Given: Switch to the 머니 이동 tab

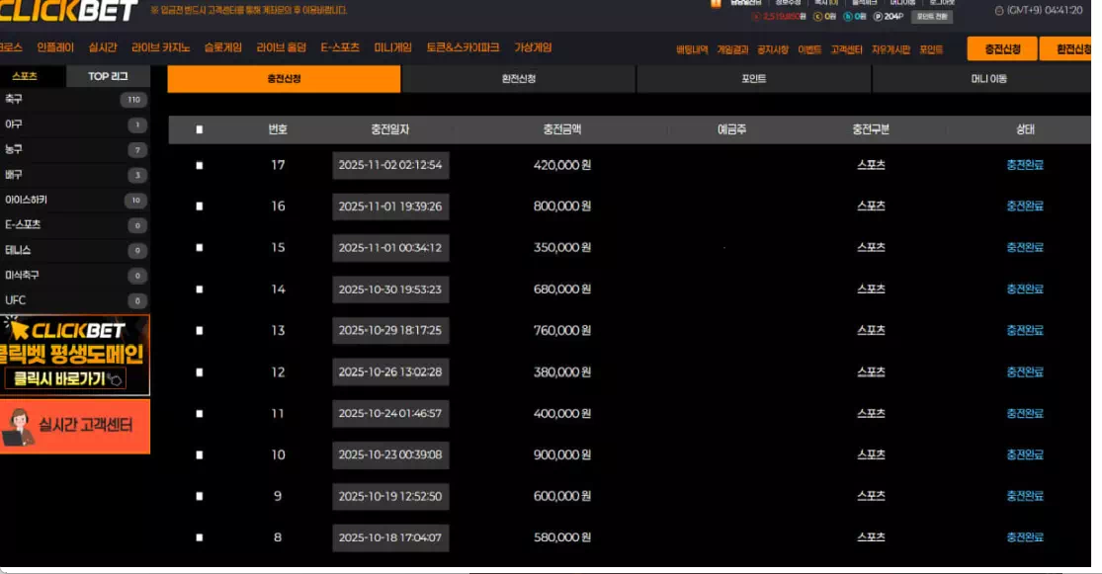Looking at the screenshot, I should (988, 79).
